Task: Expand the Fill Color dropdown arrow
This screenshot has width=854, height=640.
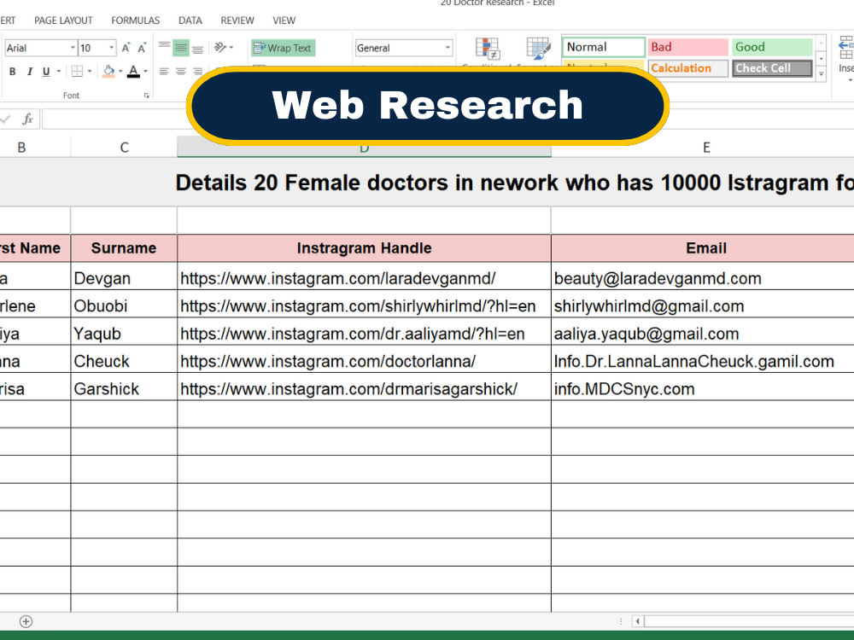Action: (x=120, y=72)
